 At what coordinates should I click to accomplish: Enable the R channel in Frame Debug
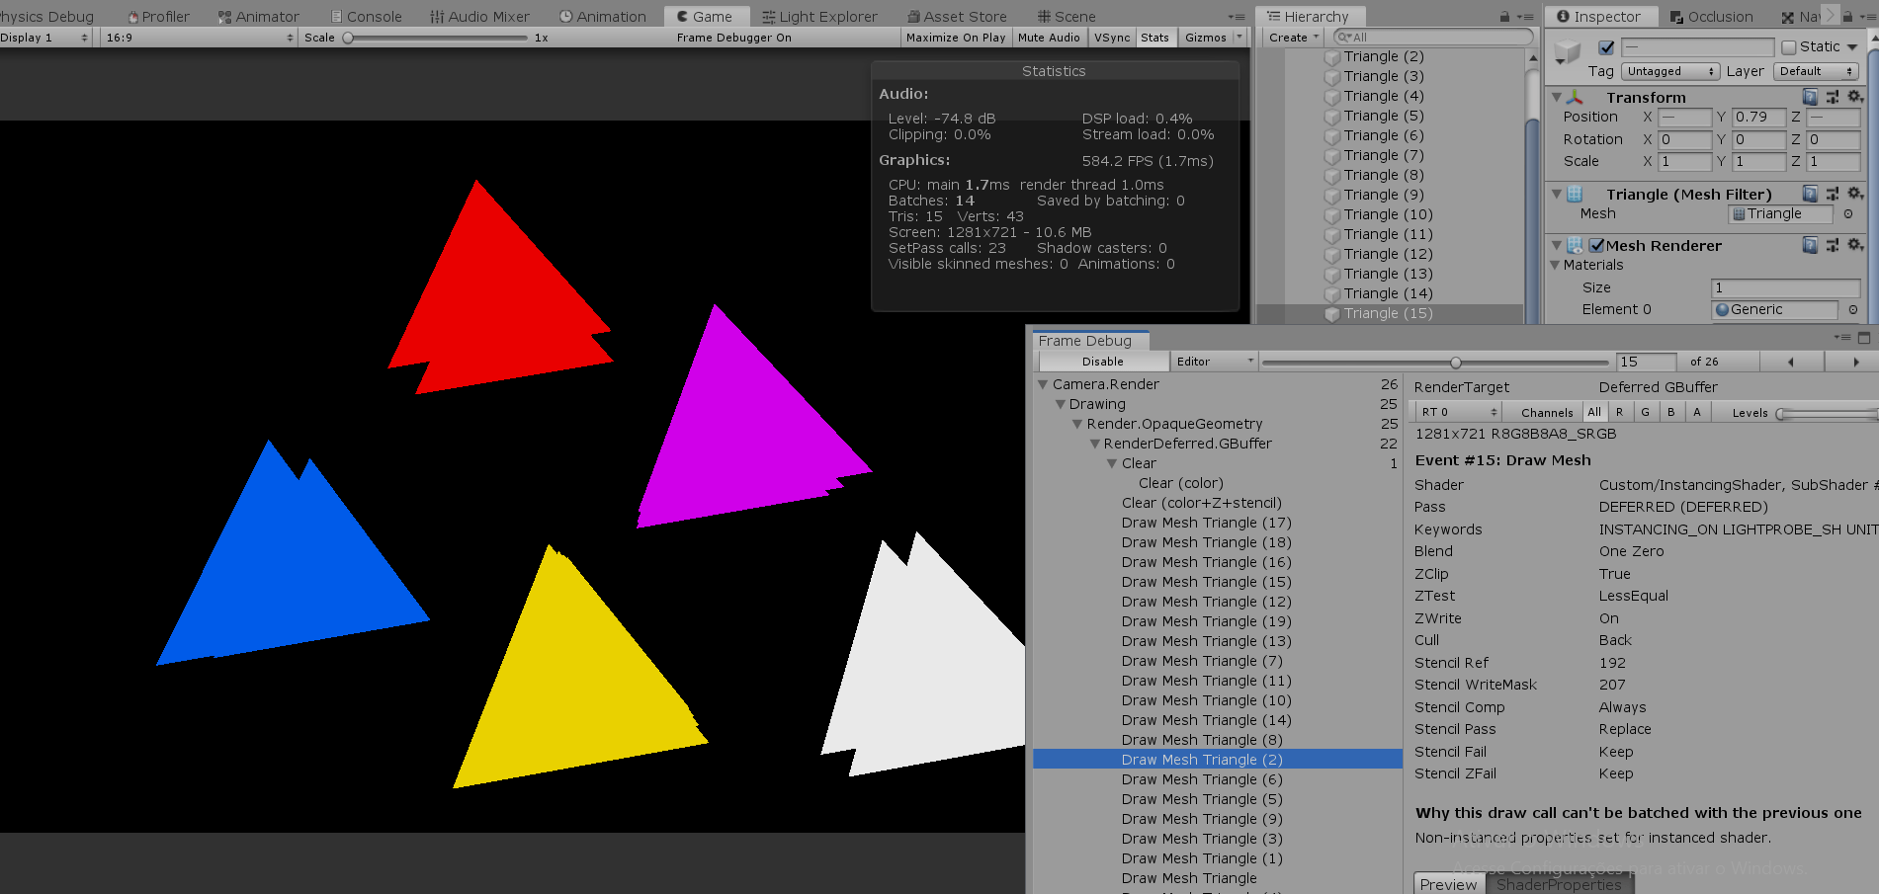pyautogui.click(x=1620, y=411)
